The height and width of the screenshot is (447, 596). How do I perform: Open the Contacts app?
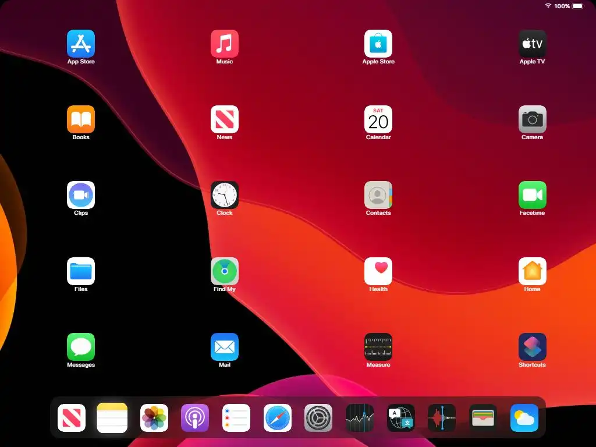(378, 195)
